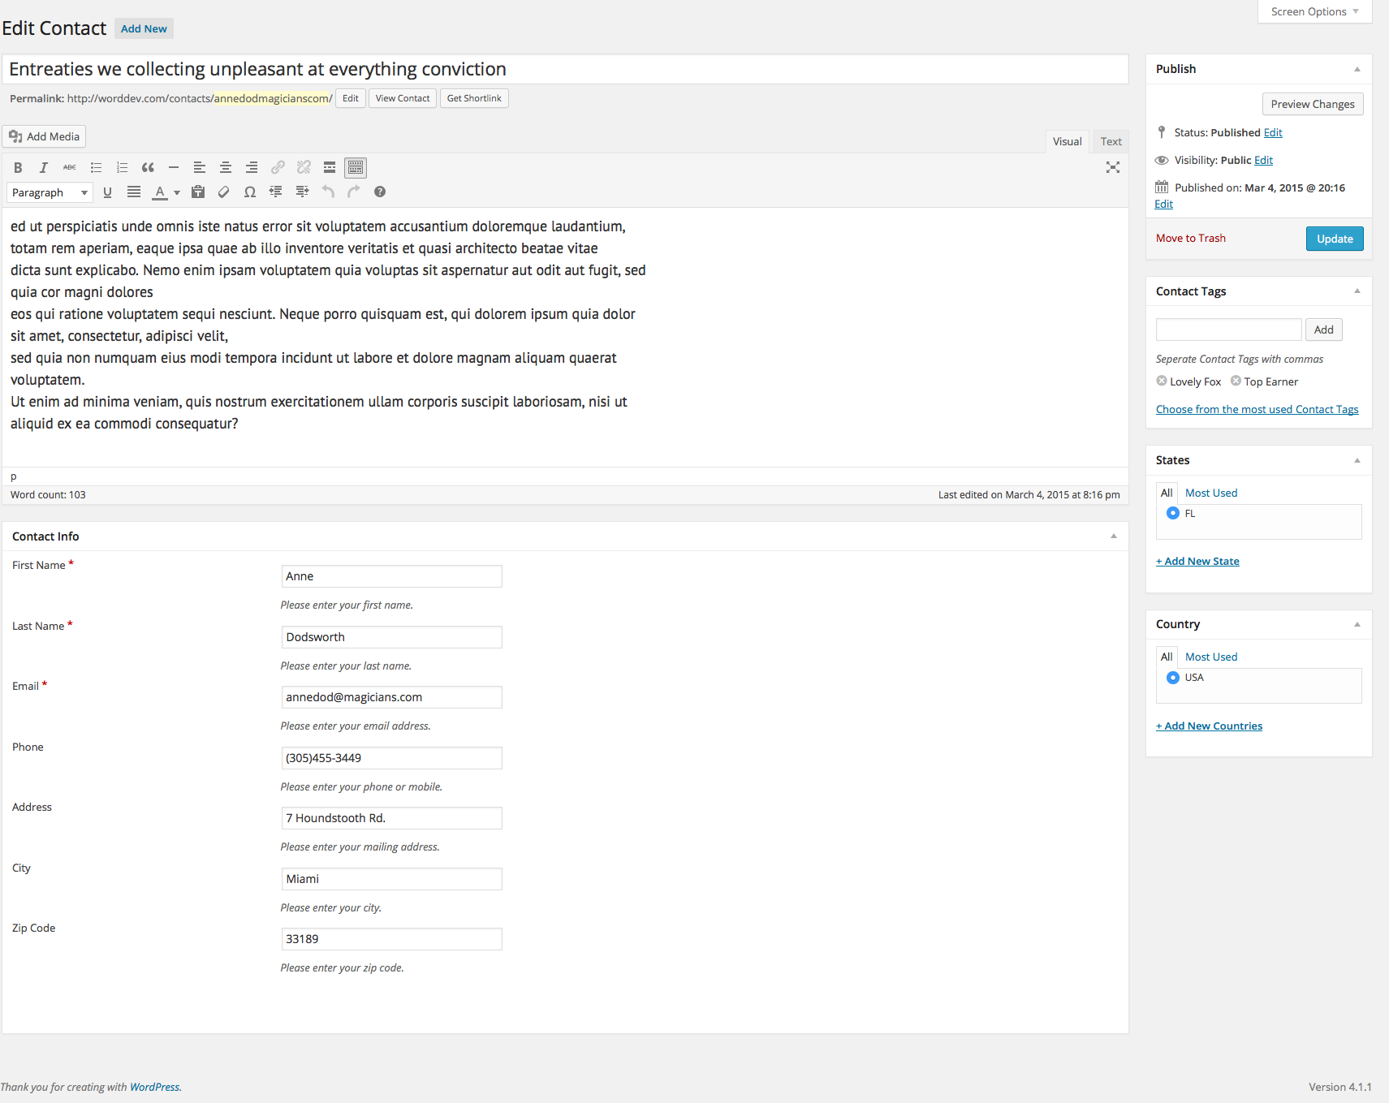Increase paragraph indent

(302, 192)
